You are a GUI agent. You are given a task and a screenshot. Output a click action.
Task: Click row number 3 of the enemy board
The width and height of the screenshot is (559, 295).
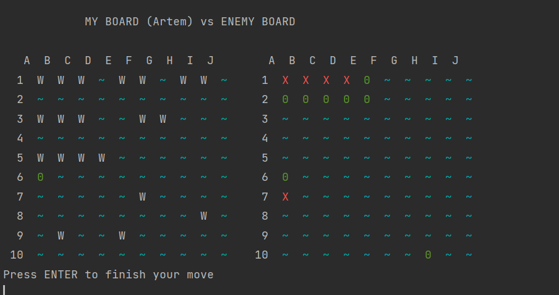coord(265,119)
